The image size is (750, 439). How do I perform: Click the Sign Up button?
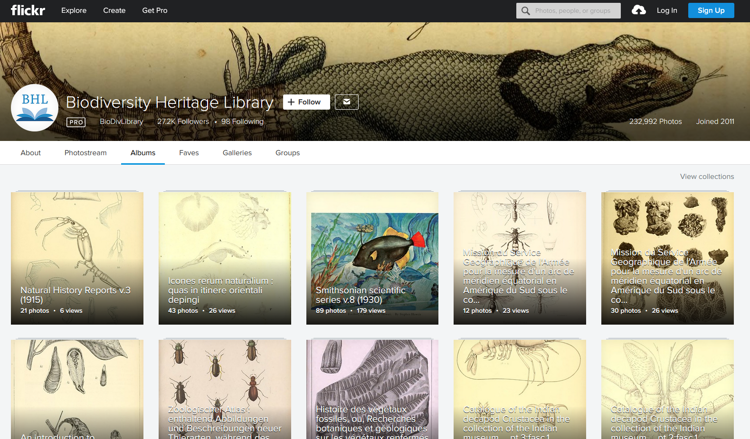[x=711, y=10]
